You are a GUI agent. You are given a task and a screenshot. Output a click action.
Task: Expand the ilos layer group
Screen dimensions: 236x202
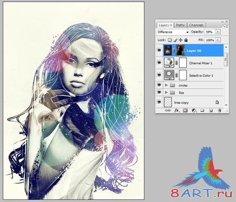(x=166, y=92)
